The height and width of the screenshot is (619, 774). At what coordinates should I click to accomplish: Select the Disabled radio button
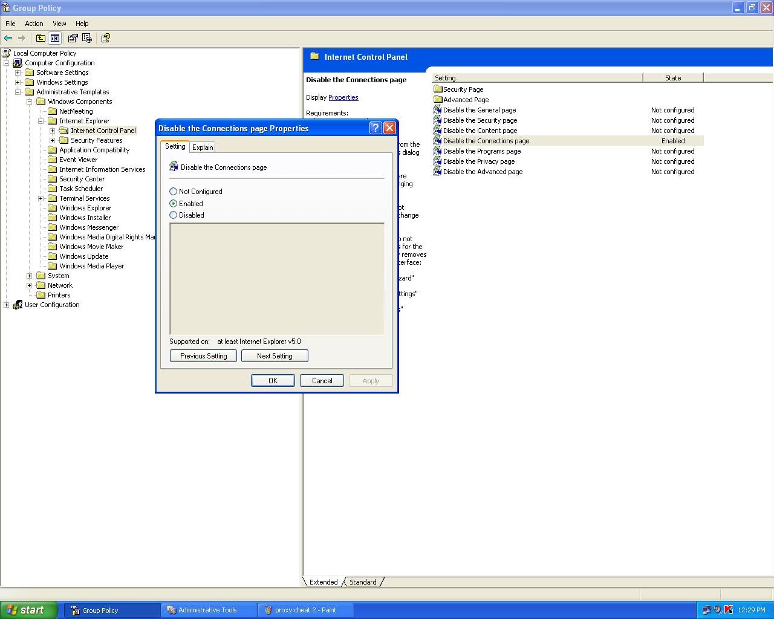pos(174,215)
